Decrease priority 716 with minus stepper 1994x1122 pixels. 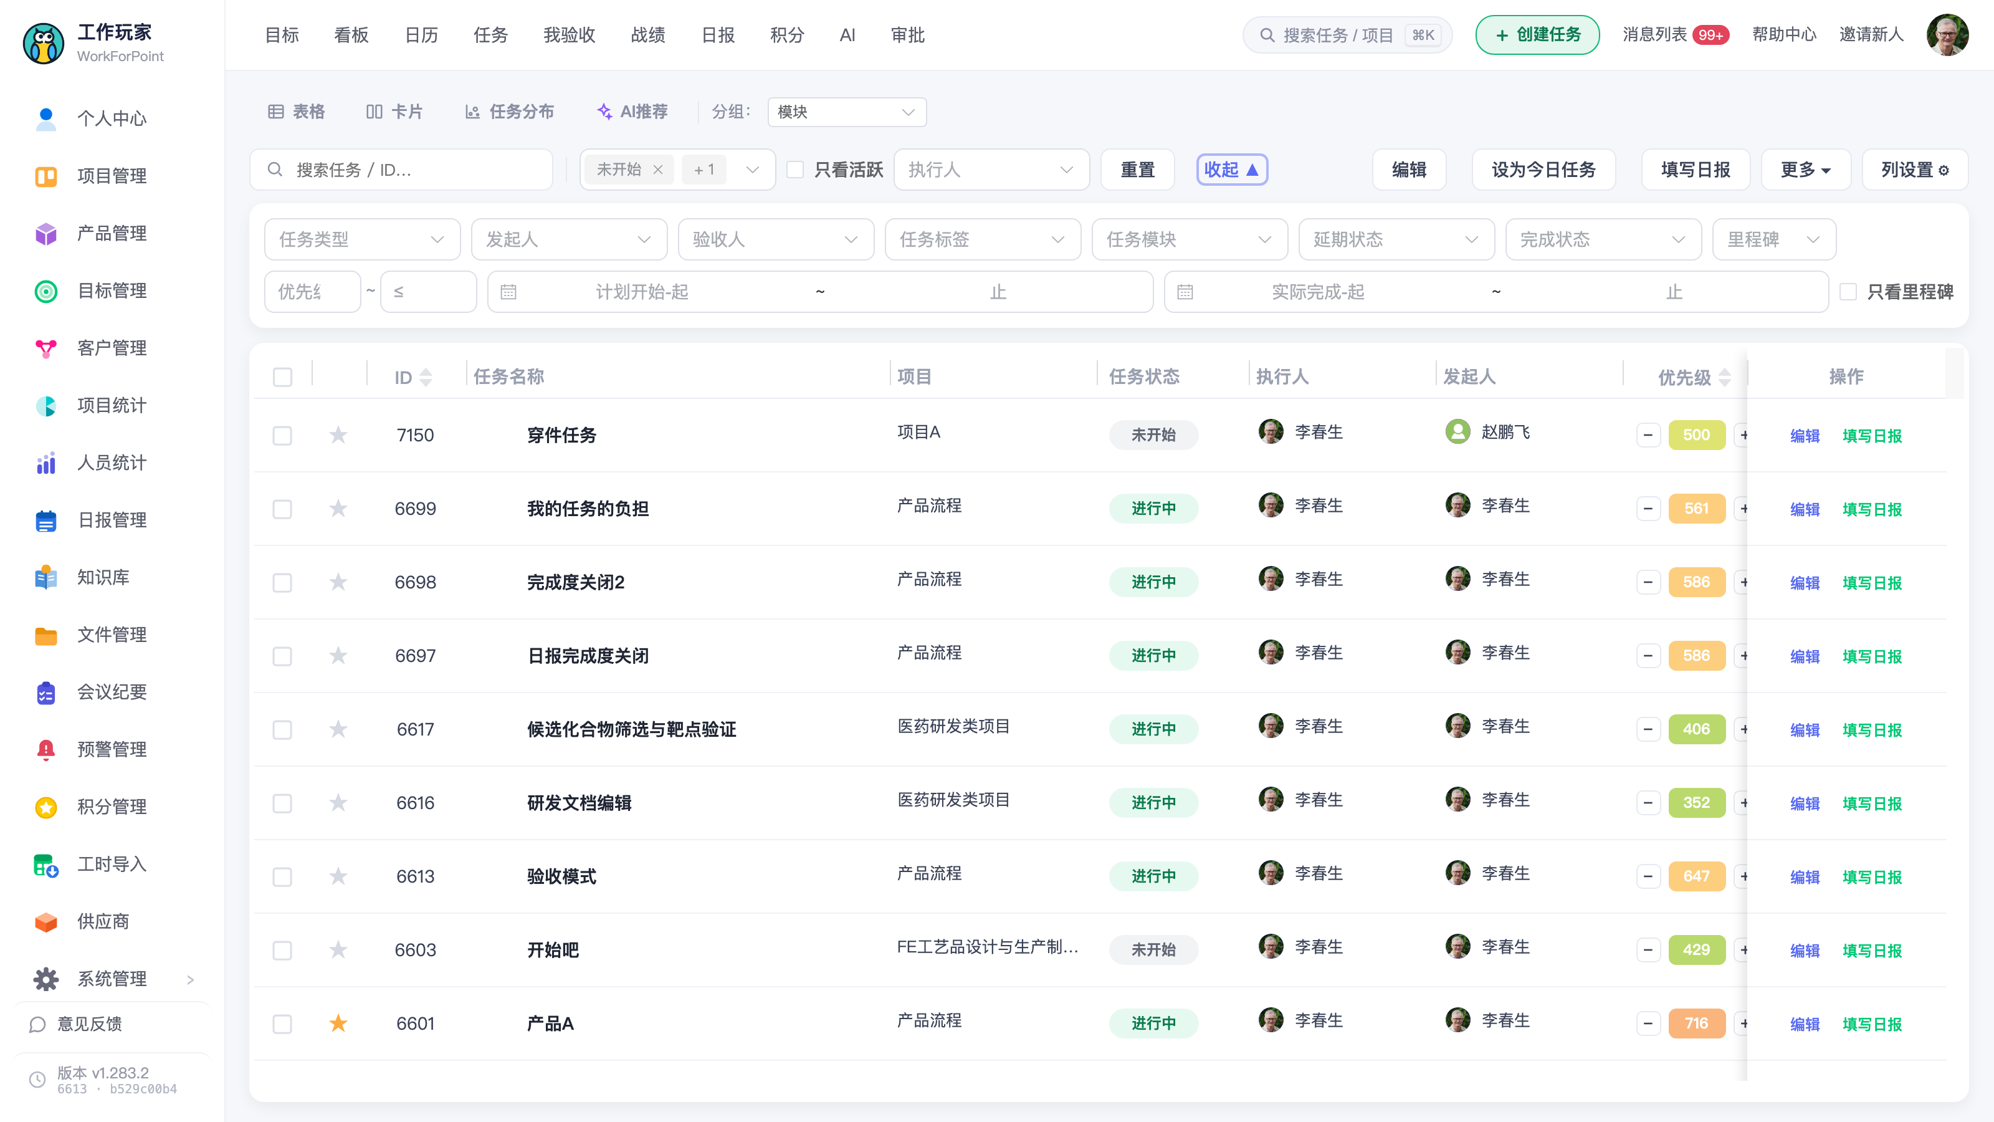1648,1024
